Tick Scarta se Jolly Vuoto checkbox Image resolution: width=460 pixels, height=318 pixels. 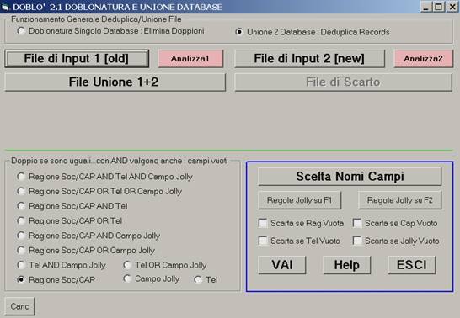(357, 241)
